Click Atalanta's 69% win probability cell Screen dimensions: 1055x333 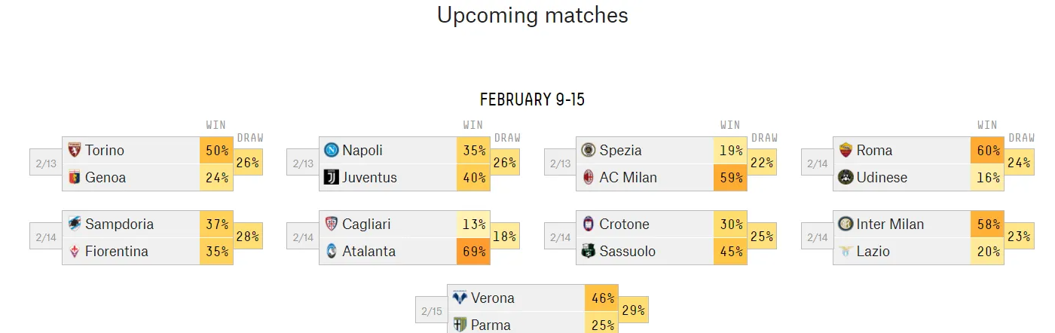pyautogui.click(x=473, y=251)
